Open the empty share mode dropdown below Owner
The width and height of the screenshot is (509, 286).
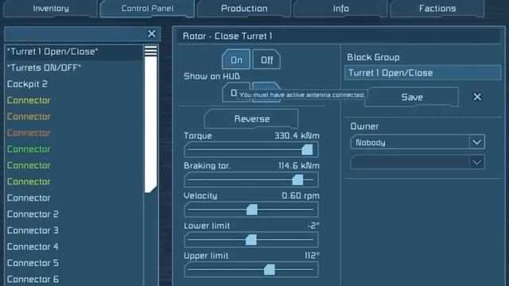417,162
